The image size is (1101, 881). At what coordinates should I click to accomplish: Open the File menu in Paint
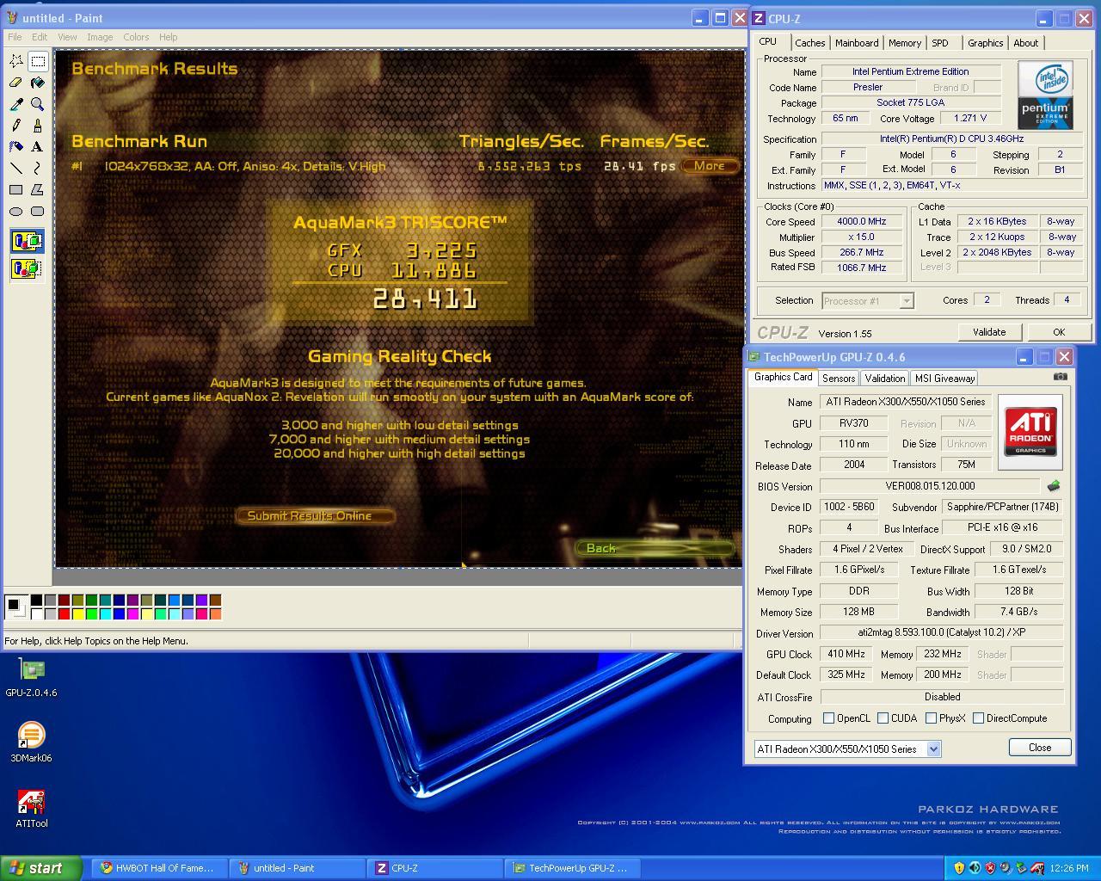(15, 37)
